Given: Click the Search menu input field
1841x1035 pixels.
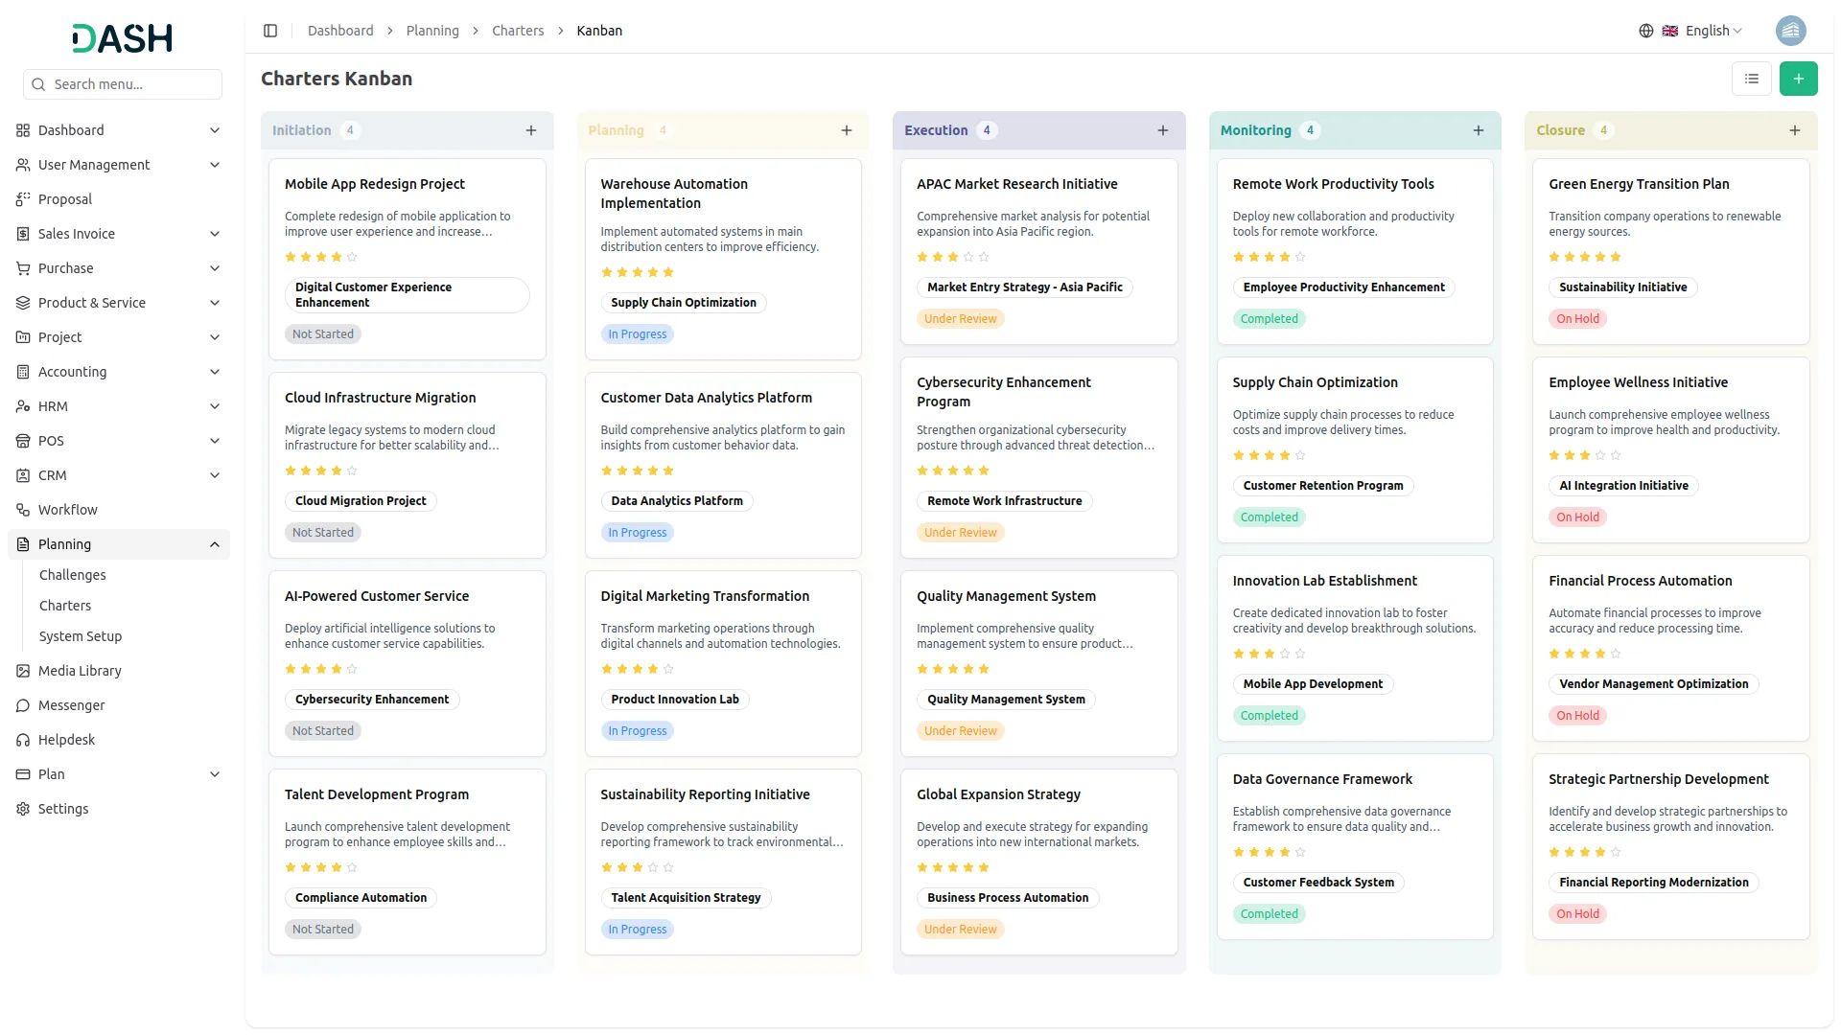Looking at the screenshot, I should pyautogui.click(x=123, y=84).
